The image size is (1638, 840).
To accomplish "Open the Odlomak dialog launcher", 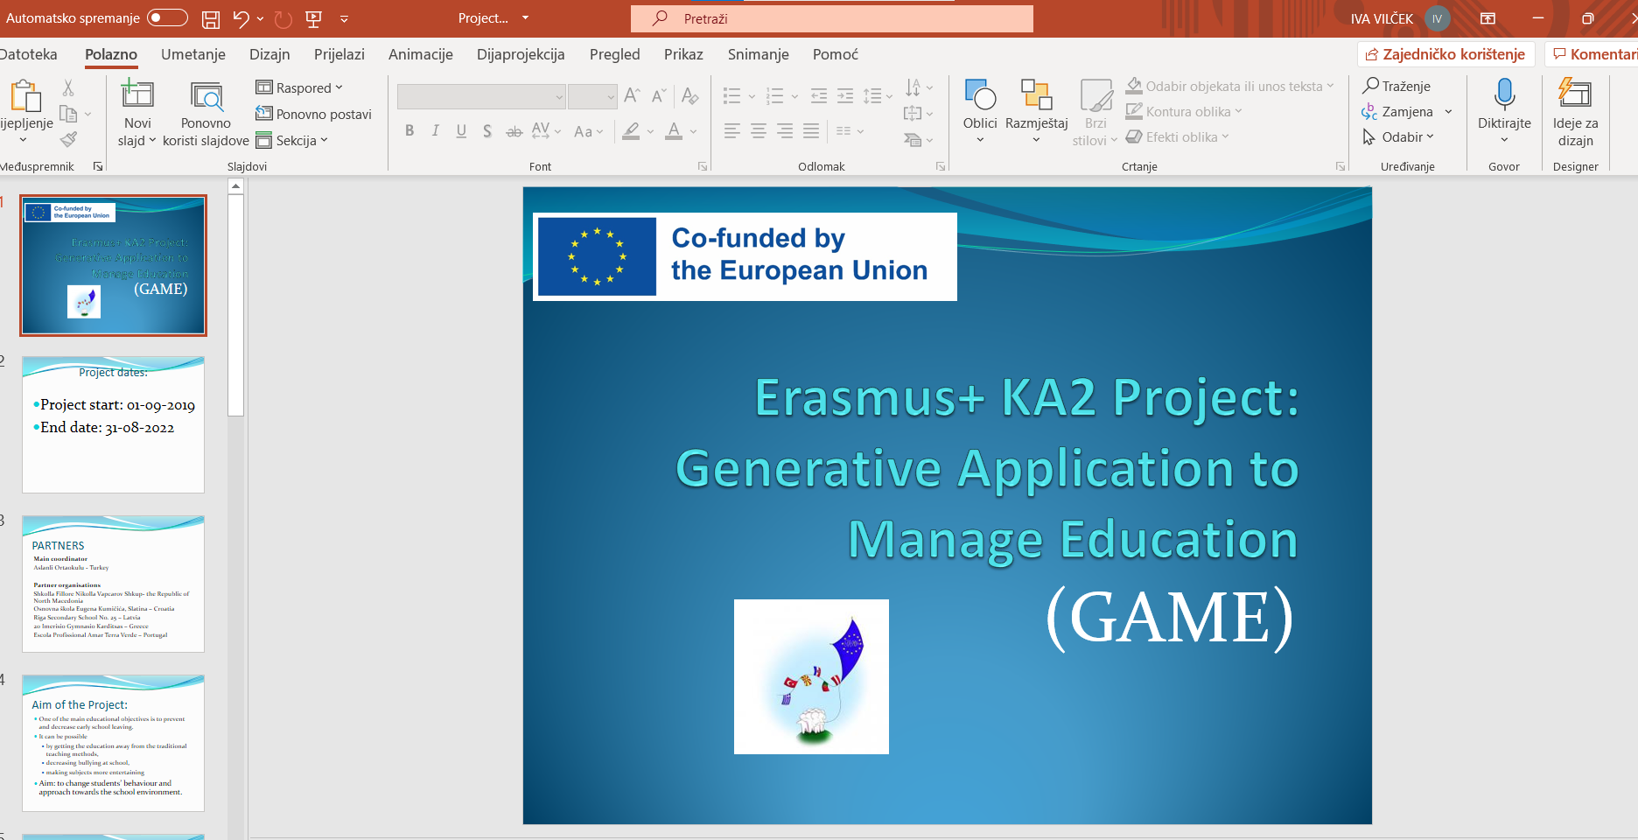I will (x=941, y=166).
